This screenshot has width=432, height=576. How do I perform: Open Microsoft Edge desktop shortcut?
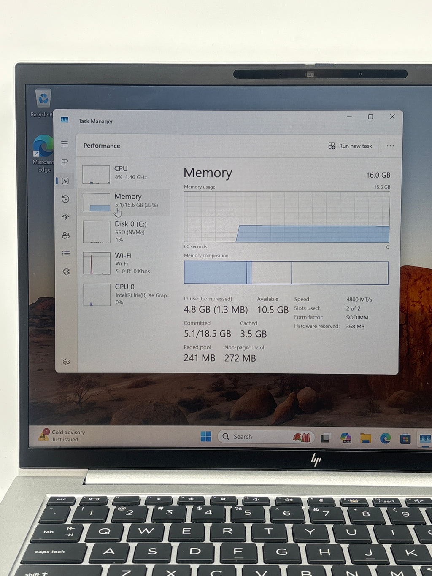(43, 154)
